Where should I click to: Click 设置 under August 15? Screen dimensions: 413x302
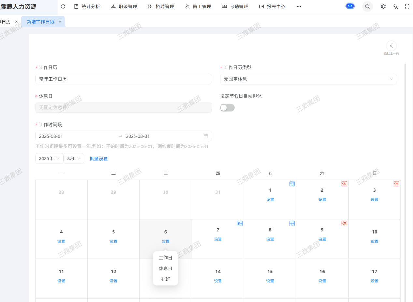pyautogui.click(x=270, y=281)
